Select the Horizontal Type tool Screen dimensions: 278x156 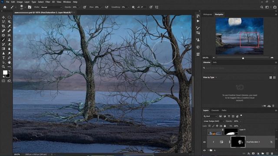[x=3, y=58]
